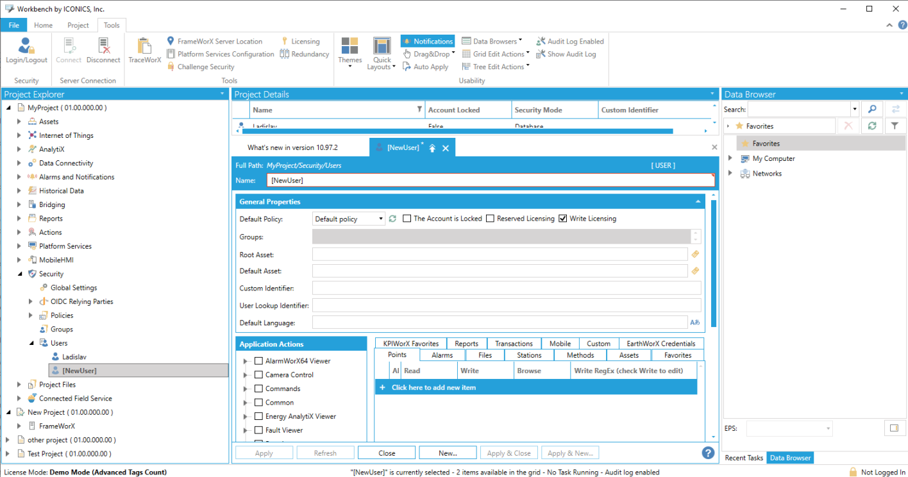Screen dimensions: 908x477
Task: Collapse the General Properties section
Action: click(x=698, y=201)
